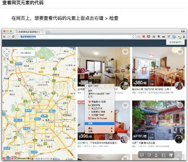Toggle favorite heart on courtyard ¥2191 listing
The image size is (188, 162).
(x=180, y=105)
